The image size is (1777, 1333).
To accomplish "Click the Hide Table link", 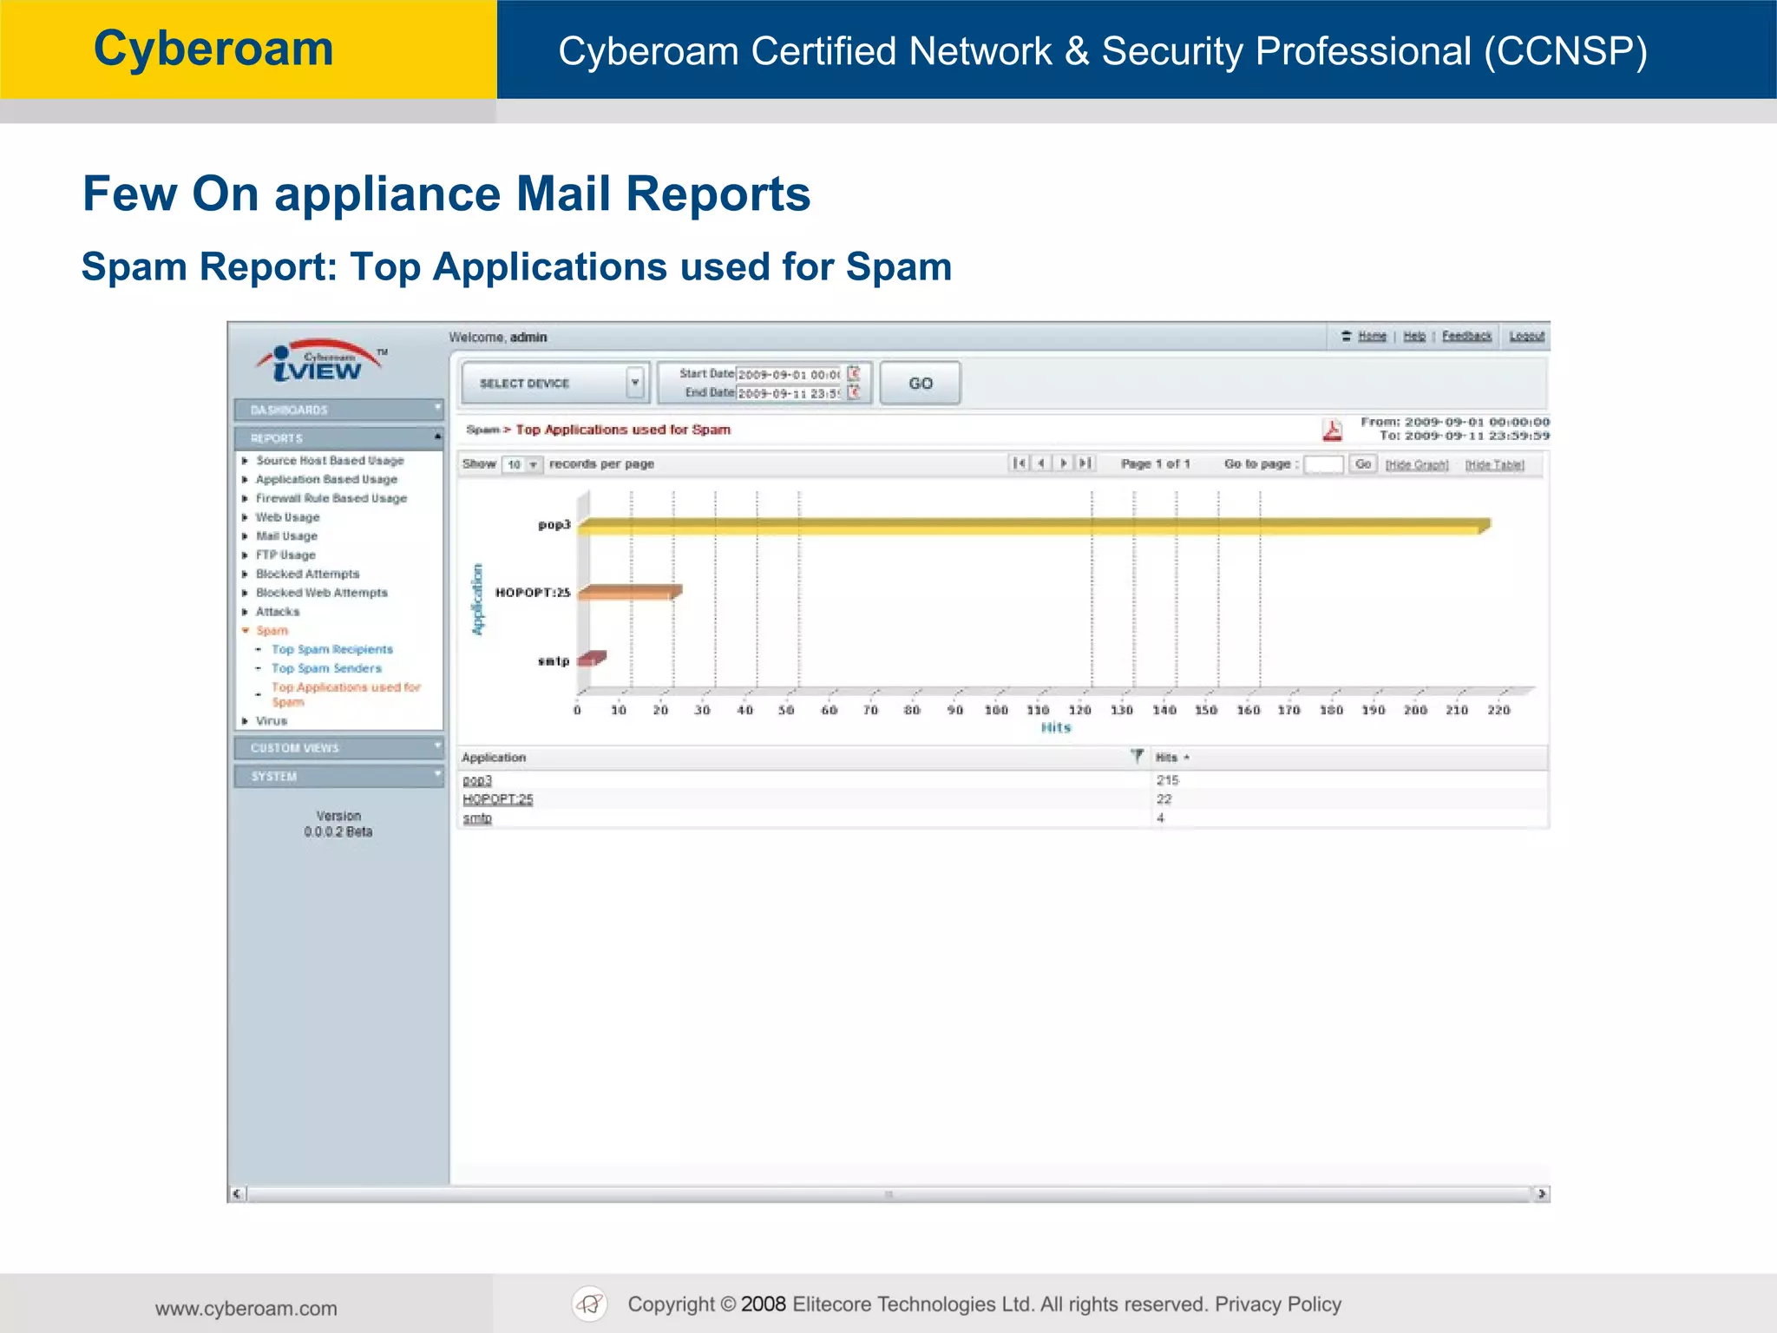I will pos(1495,465).
